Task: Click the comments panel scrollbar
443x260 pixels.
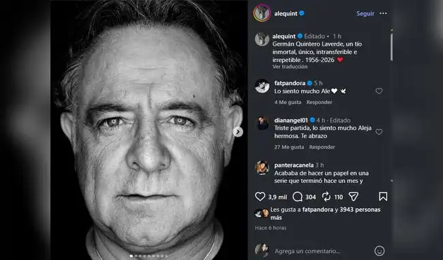Action: tap(391, 47)
